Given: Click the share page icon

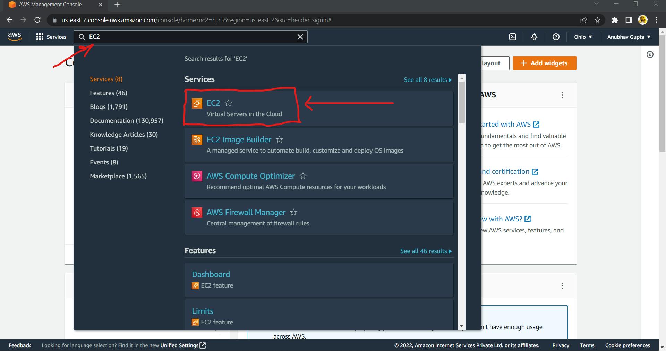Looking at the screenshot, I should tap(583, 20).
